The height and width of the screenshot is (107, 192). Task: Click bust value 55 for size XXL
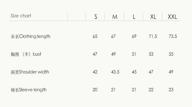[x=171, y=54]
